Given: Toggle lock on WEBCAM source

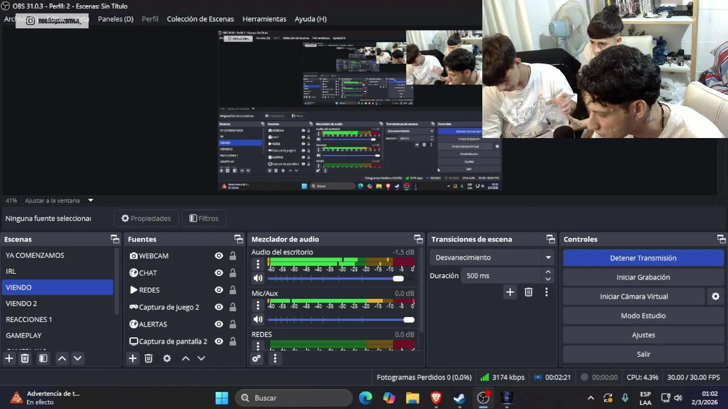Looking at the screenshot, I should click(x=233, y=256).
